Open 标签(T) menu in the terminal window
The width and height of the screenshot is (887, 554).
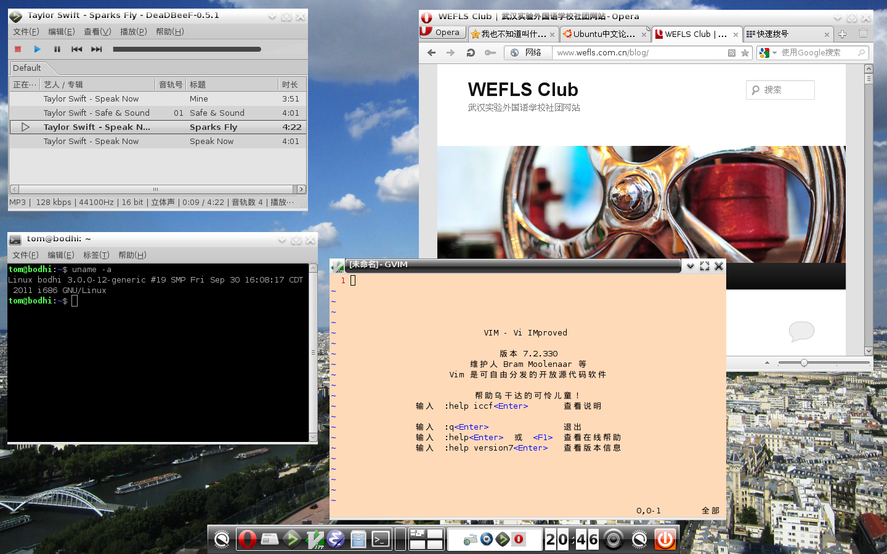coord(96,255)
